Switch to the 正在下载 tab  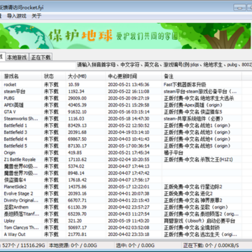pyautogui.click(x=41, y=57)
